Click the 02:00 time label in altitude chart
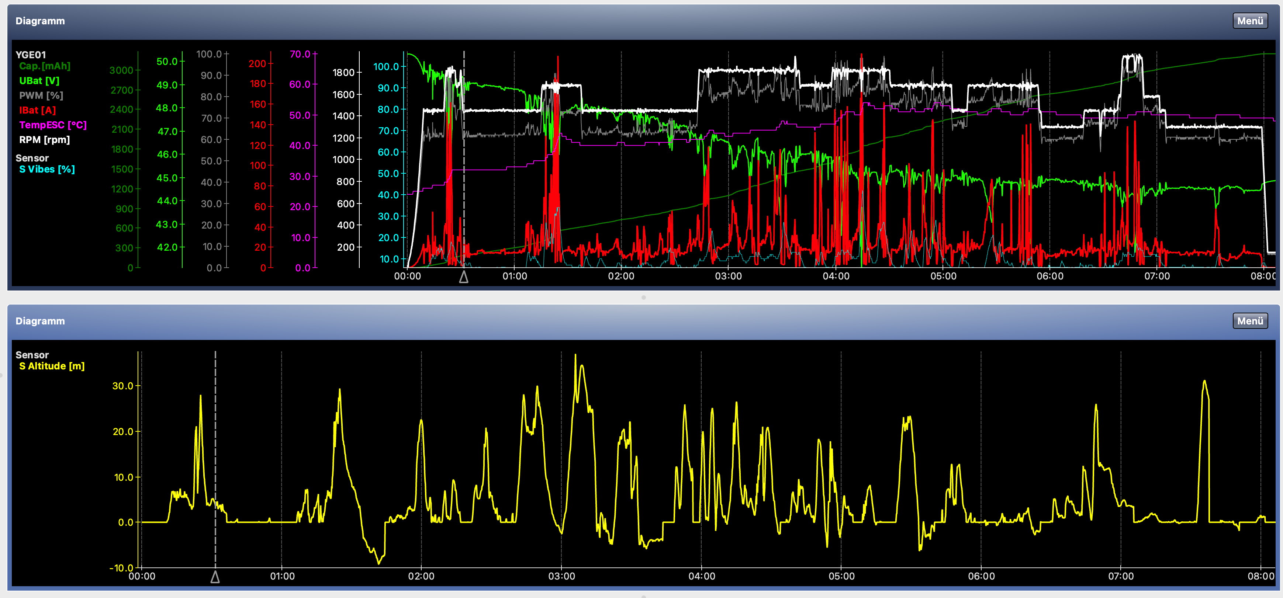 pos(421,577)
